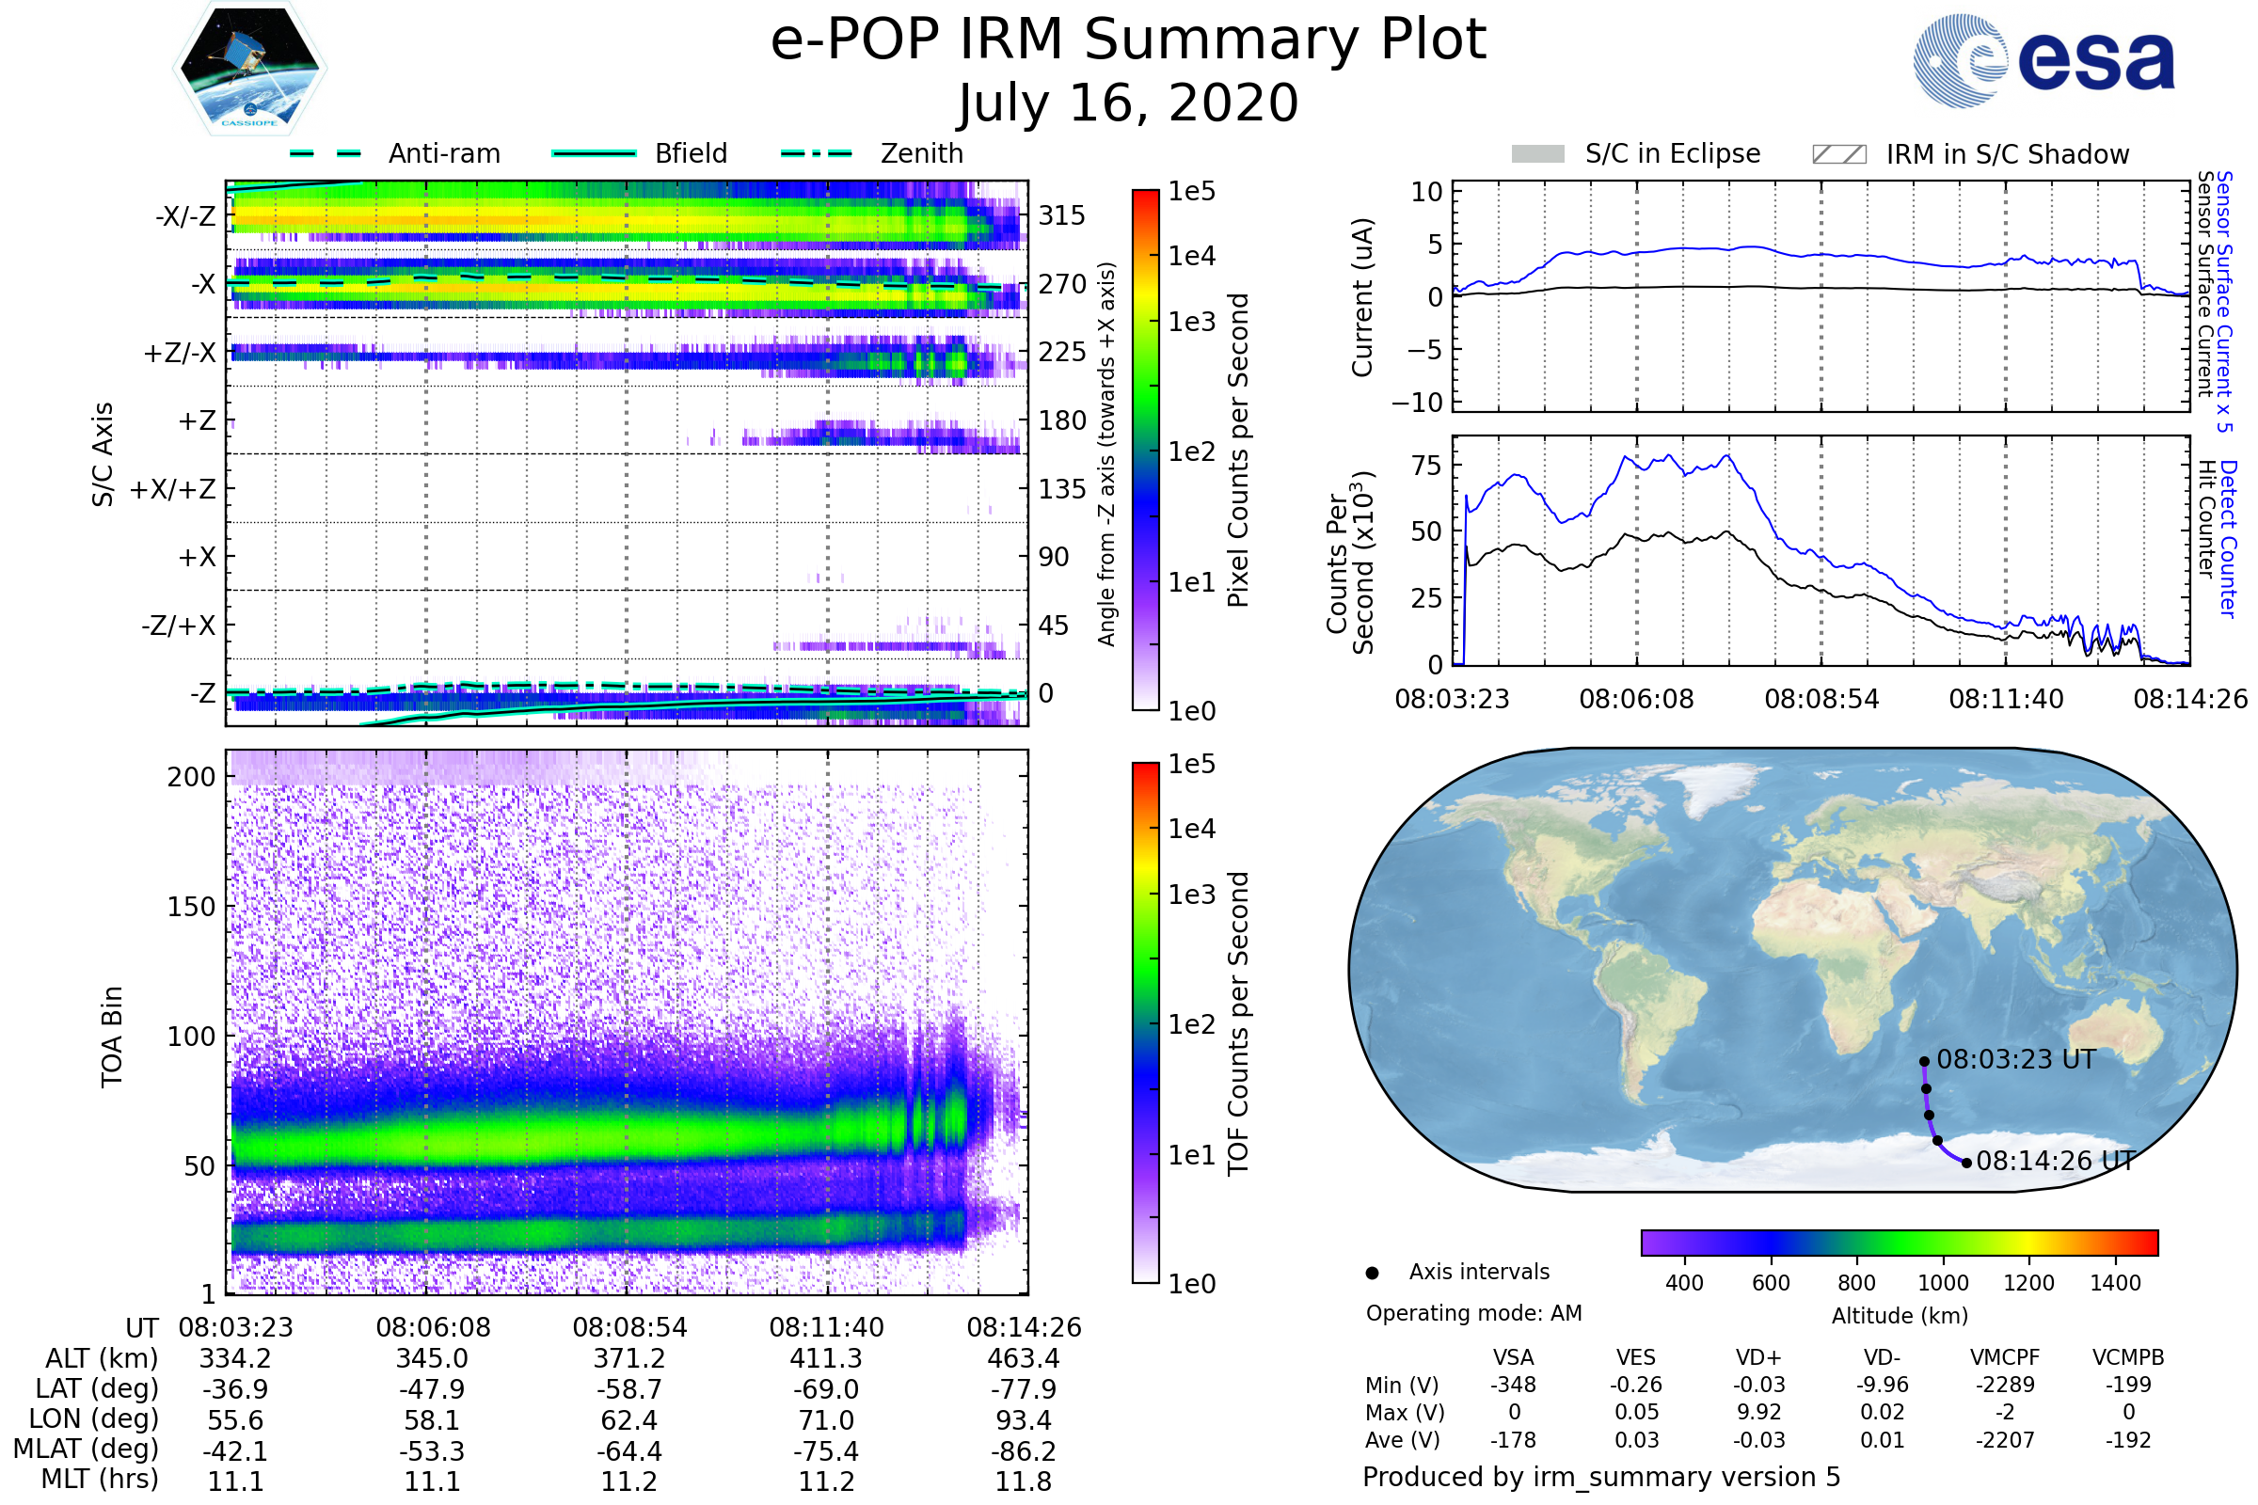Click the CASSIOPE mission logo

[x=249, y=69]
